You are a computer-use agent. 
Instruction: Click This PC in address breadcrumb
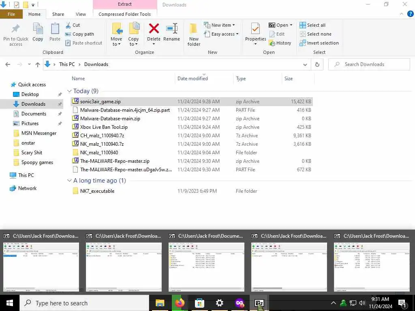[67, 64]
